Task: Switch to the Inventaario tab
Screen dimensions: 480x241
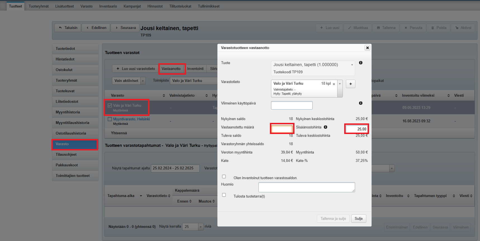Action: [x=108, y=6]
